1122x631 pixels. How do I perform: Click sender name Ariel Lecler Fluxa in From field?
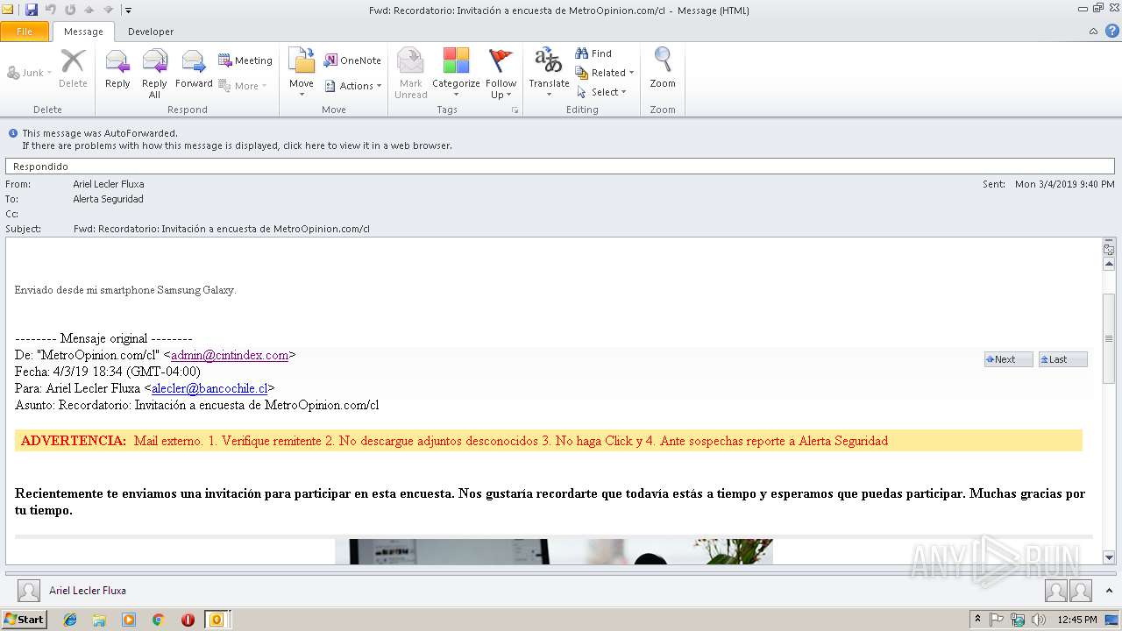pos(109,184)
